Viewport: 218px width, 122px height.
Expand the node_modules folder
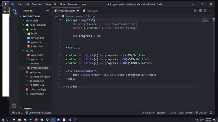coord(24,25)
